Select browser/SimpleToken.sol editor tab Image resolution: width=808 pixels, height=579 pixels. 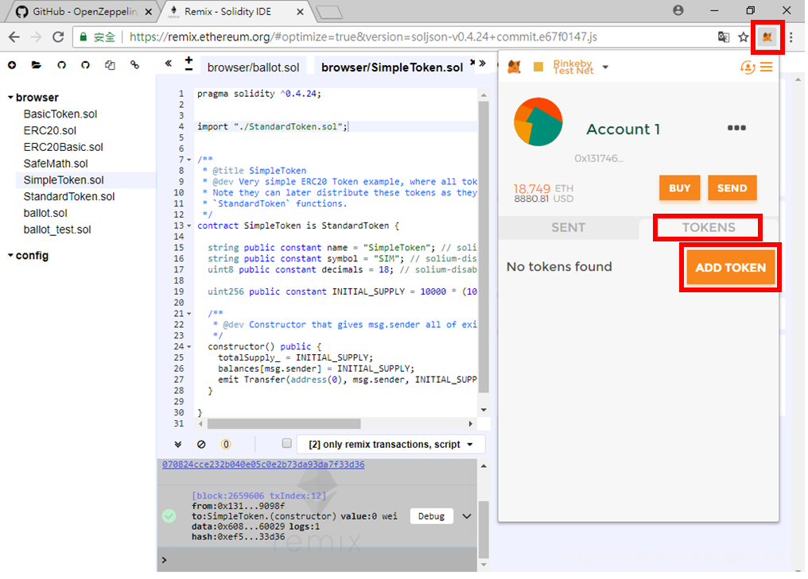(x=392, y=68)
